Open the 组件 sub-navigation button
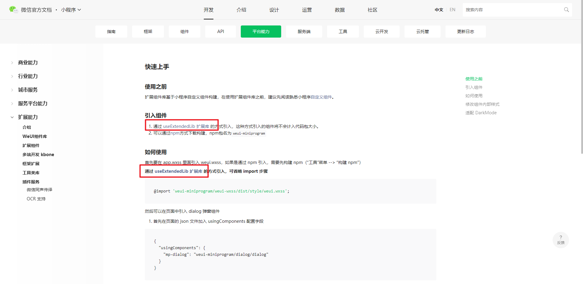The height and width of the screenshot is (284, 583). click(x=185, y=32)
